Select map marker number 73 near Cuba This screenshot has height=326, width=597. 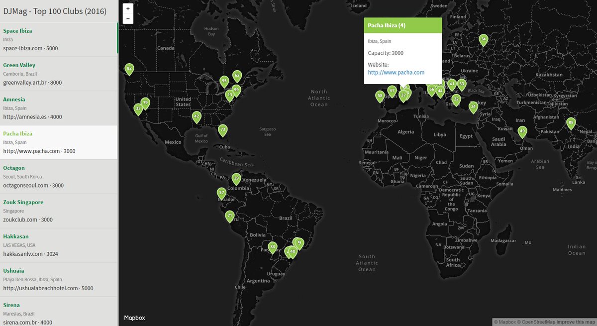[x=223, y=130]
